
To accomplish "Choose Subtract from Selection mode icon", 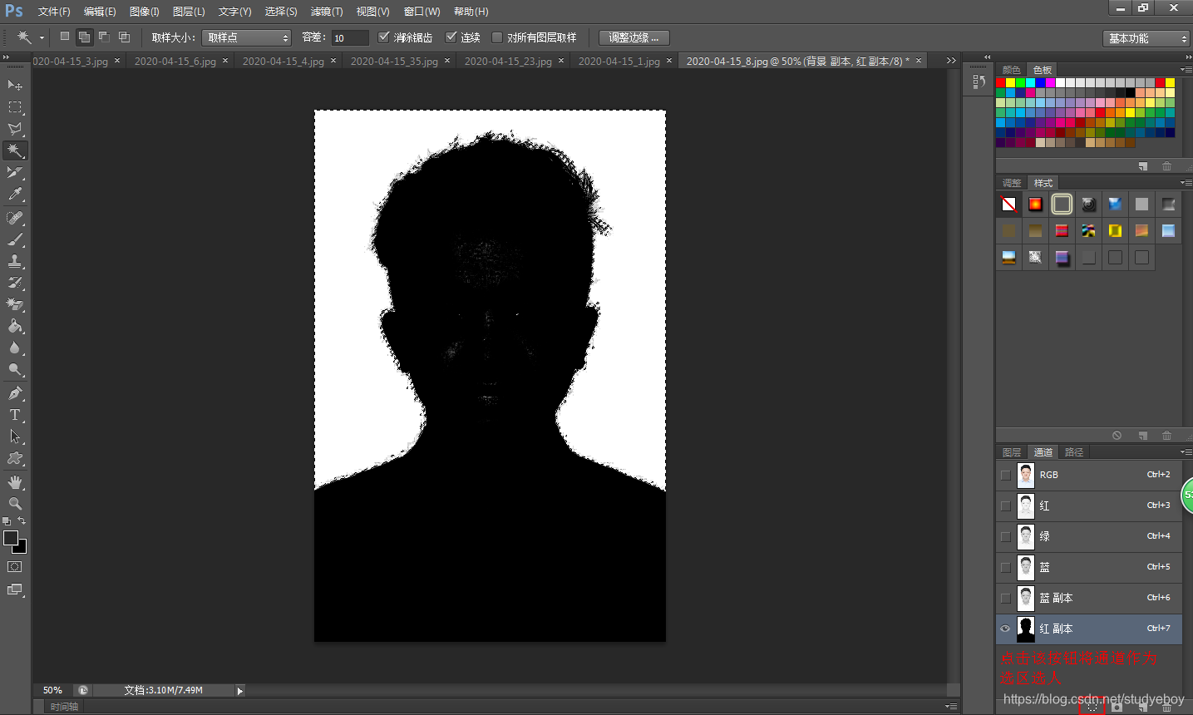I will tap(104, 37).
